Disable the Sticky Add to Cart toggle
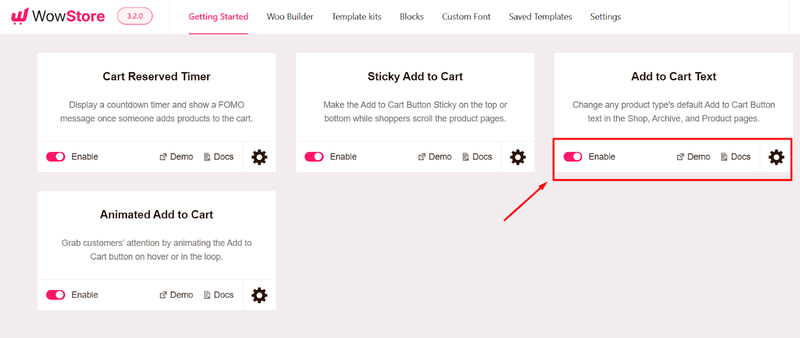The height and width of the screenshot is (338, 800). point(313,156)
